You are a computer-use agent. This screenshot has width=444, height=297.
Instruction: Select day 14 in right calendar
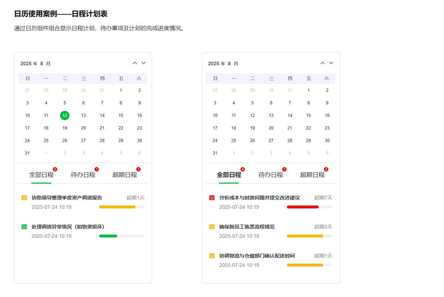coord(290,115)
